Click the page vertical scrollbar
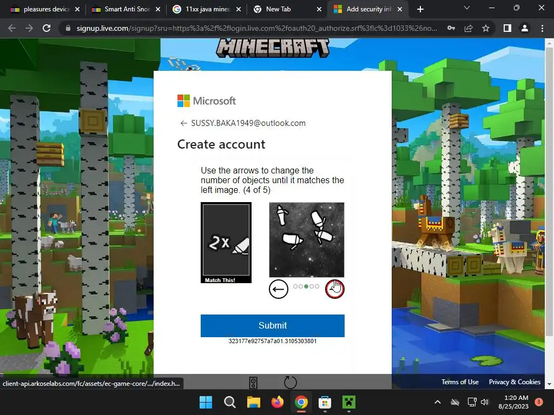The width and height of the screenshot is (554, 415). (x=549, y=191)
